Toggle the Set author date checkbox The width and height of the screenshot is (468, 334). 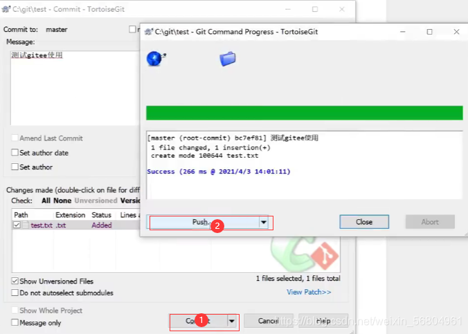pos(15,153)
